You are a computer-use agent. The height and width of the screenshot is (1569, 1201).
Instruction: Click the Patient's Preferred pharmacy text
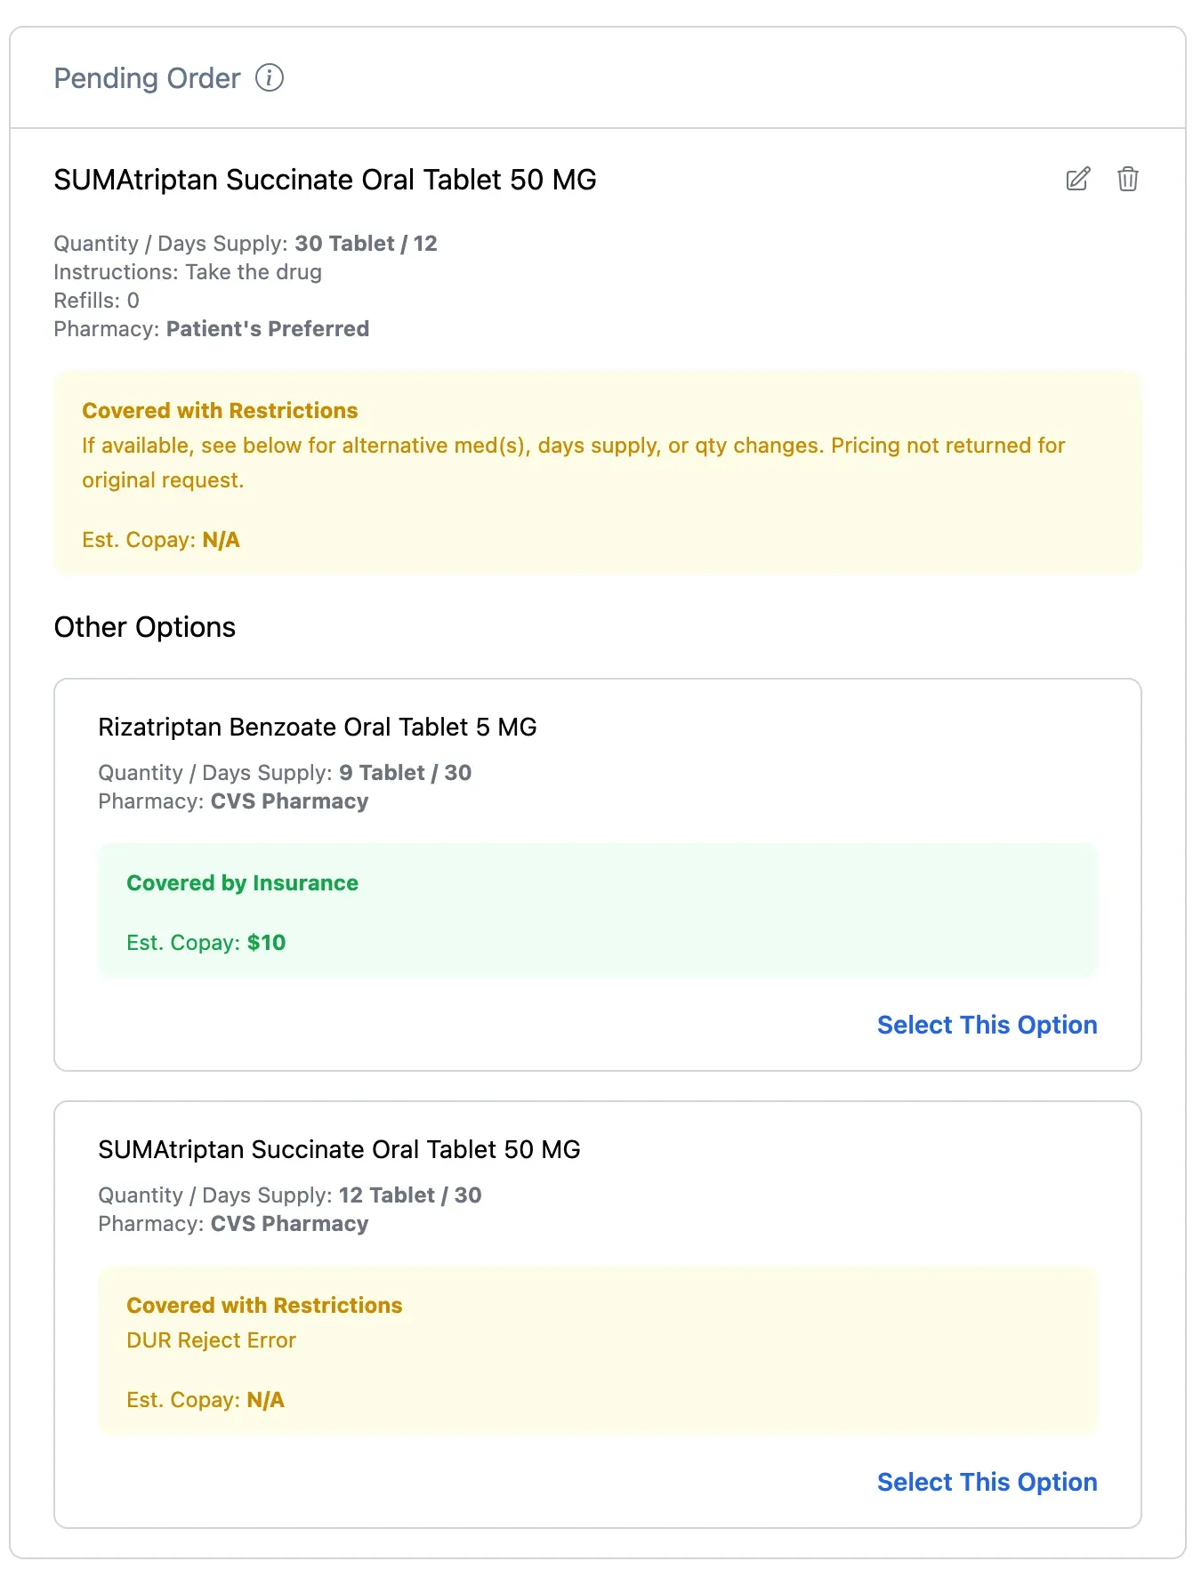(x=268, y=329)
